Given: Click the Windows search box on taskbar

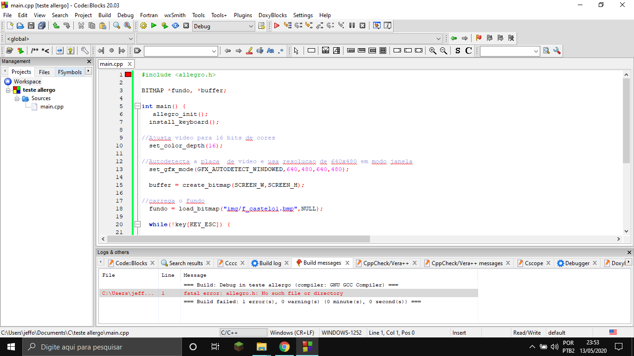Looking at the screenshot, I should (101, 347).
